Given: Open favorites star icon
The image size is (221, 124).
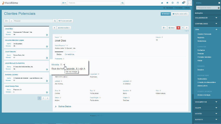Looking at the screenshot, I should [167, 3].
